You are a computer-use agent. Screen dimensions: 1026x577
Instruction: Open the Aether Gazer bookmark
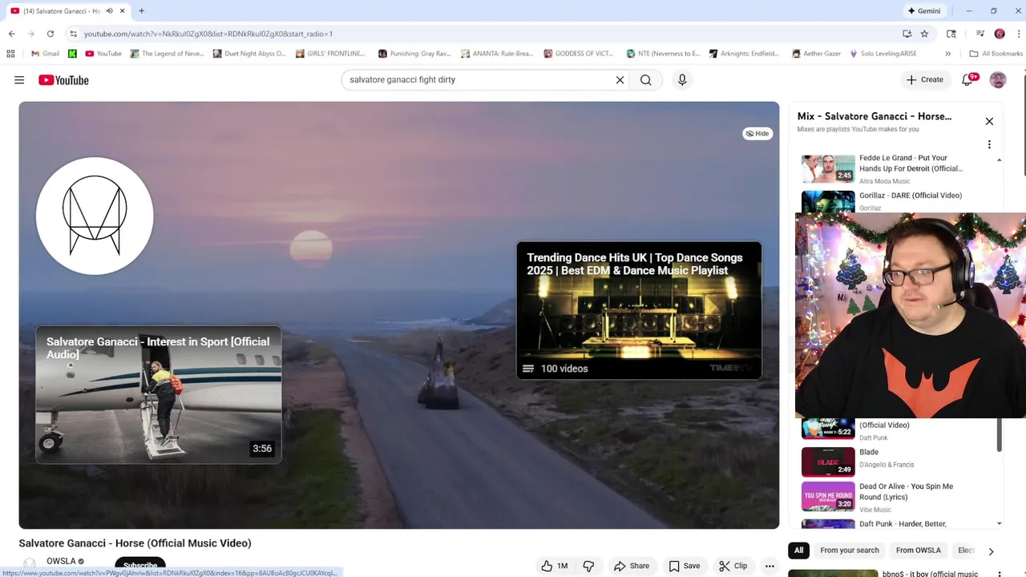(816, 54)
